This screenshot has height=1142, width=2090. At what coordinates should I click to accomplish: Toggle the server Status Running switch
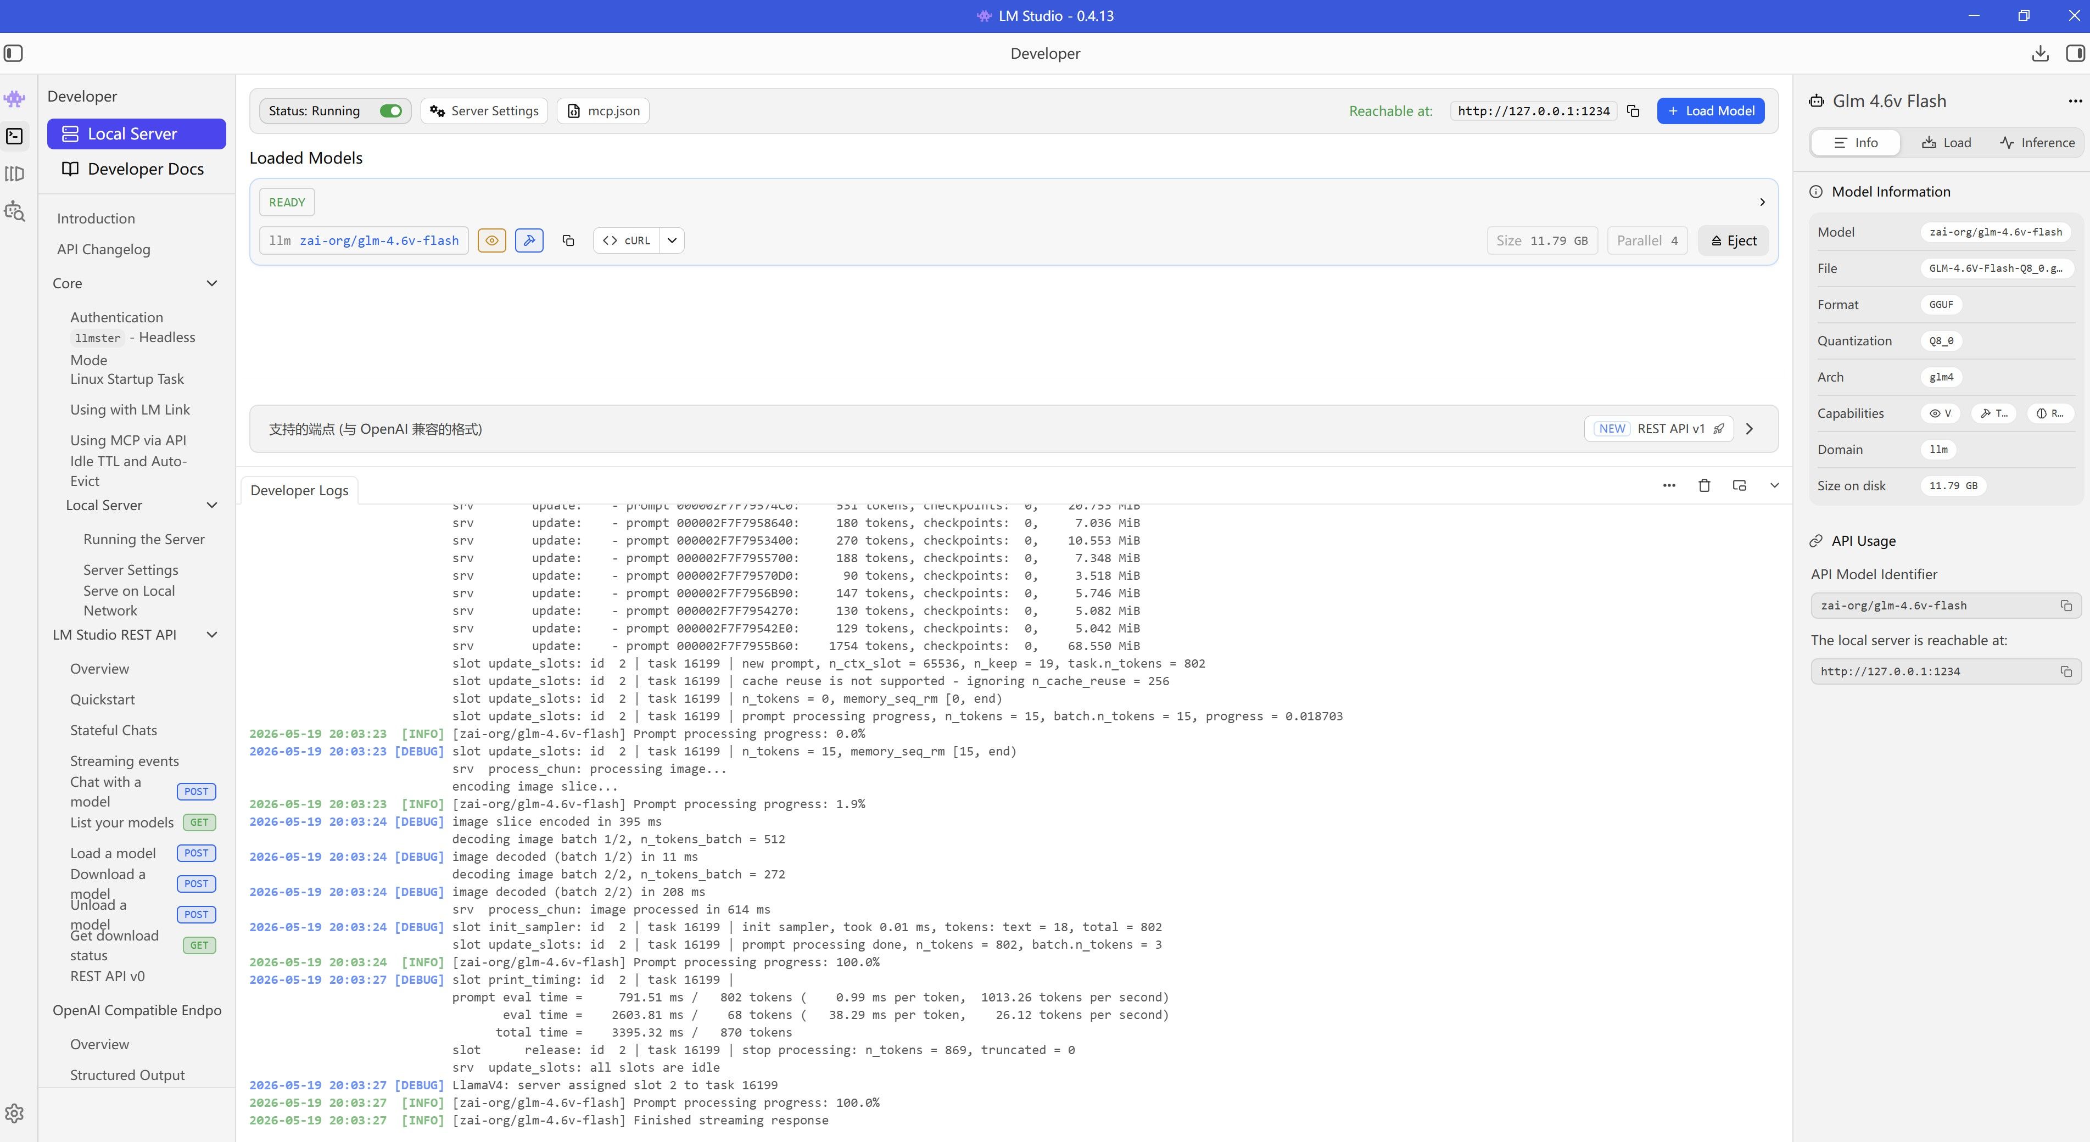[391, 111]
